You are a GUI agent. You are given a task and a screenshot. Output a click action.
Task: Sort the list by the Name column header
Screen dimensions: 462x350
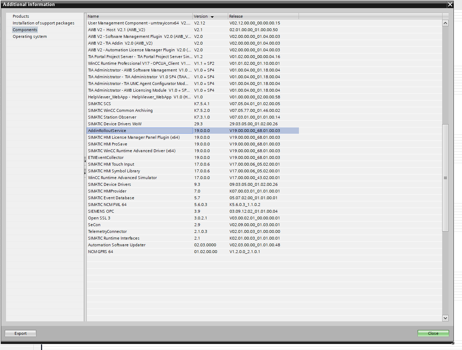tap(140, 16)
